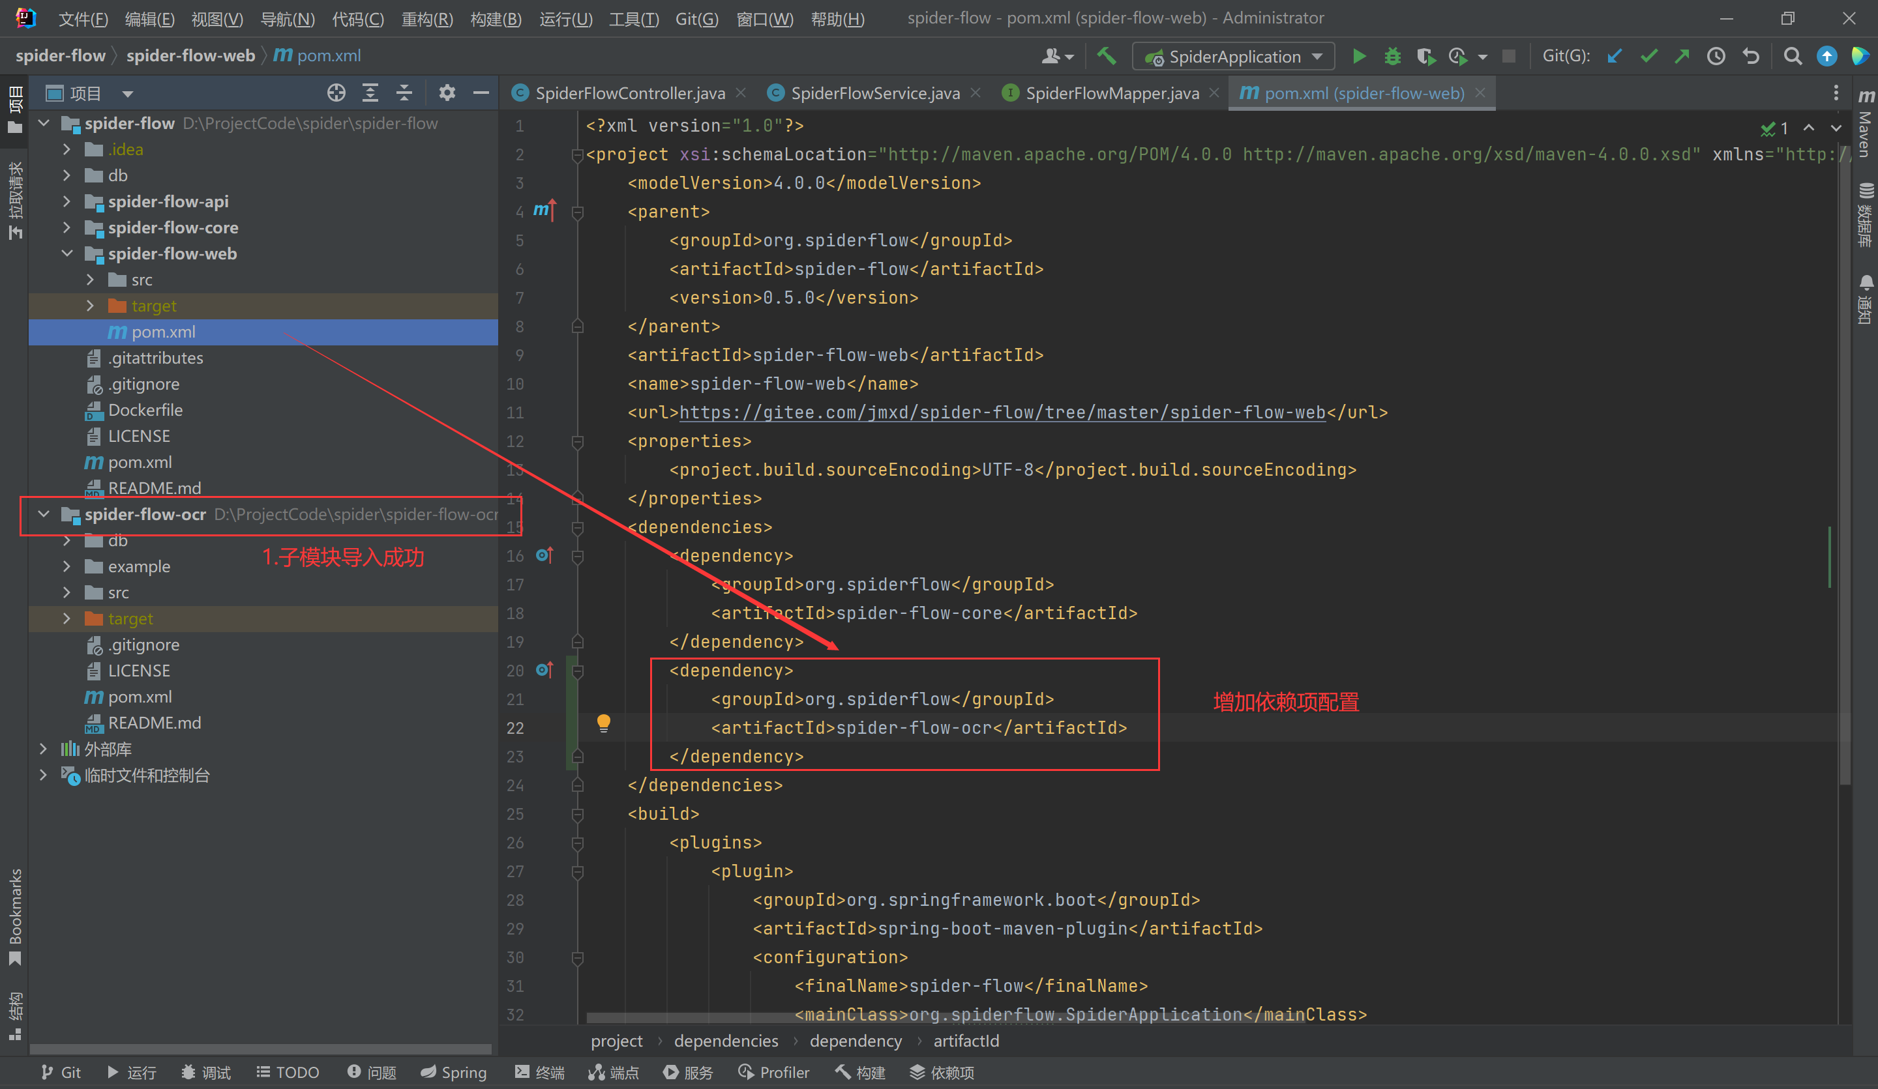Open the Git(G) menu
The image size is (1878, 1089).
point(697,19)
